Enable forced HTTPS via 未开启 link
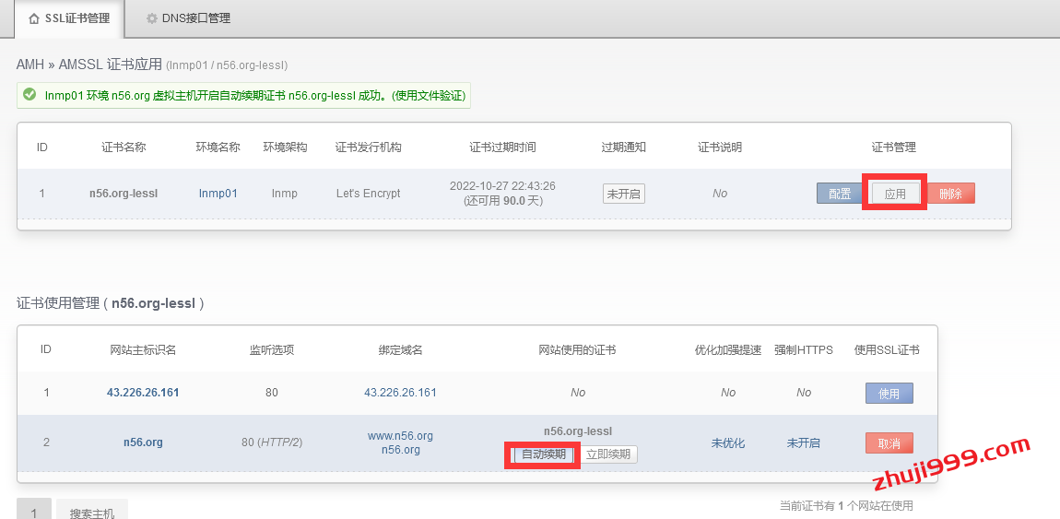Viewport: 1060px width, 519px height. pos(804,443)
